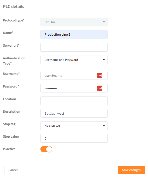Click the PLC details heading
The image size is (148, 177).
pos(13,6)
